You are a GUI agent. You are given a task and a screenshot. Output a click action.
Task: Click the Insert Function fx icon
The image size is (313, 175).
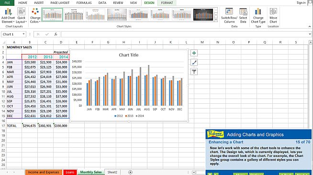point(56,34)
